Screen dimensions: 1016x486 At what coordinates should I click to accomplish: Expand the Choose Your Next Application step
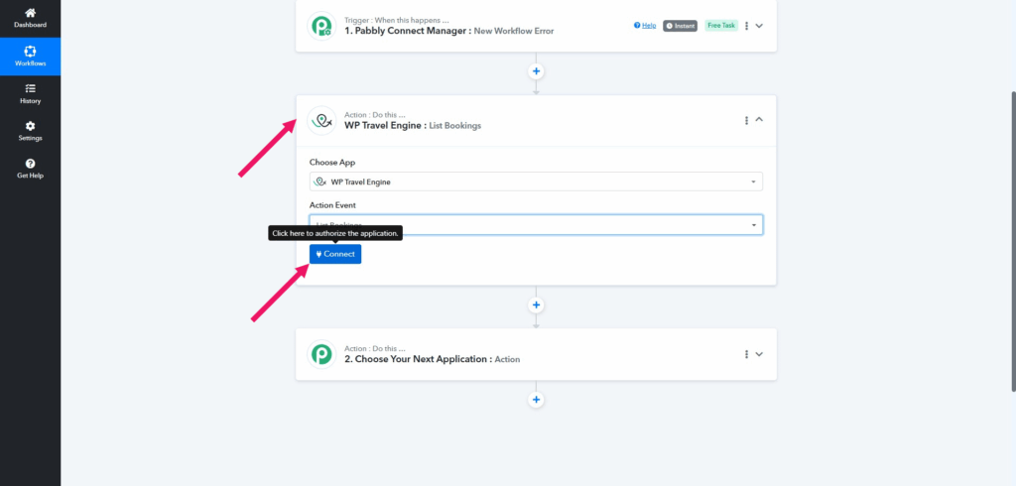[x=759, y=354]
